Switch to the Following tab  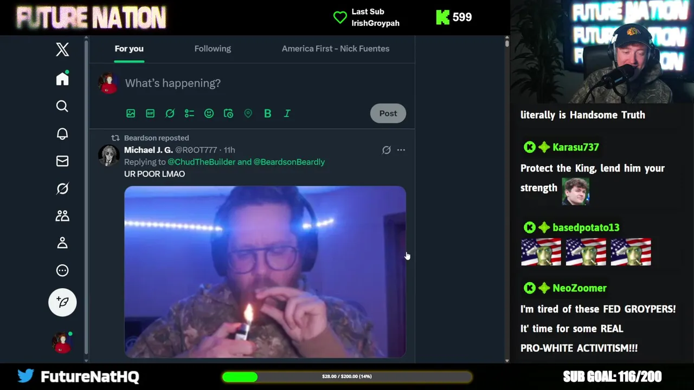click(x=213, y=49)
